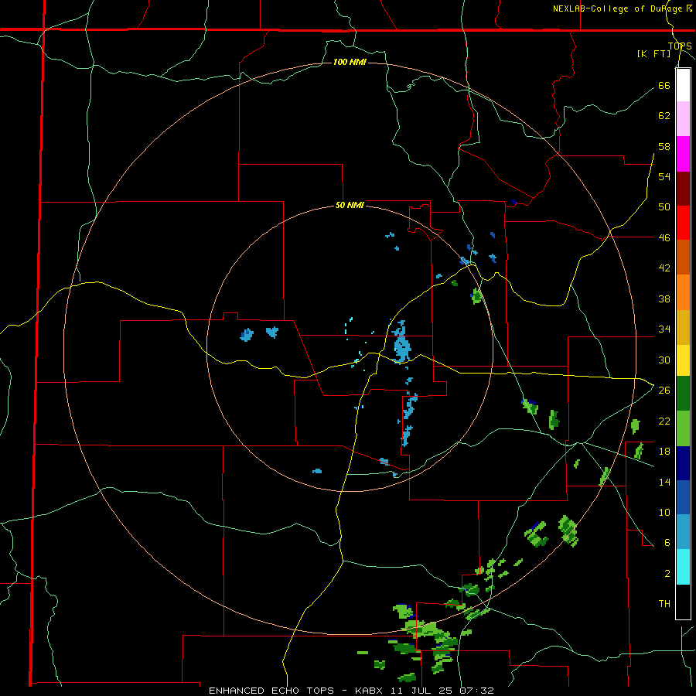Click the [K FT] units label
The image size is (696, 696).
653,53
